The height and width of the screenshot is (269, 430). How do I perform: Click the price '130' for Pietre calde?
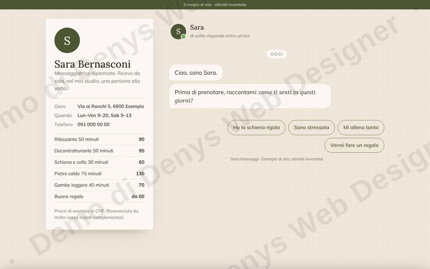(140, 174)
